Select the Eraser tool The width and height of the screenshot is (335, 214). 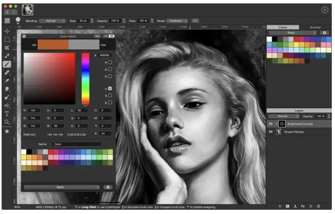click(7, 81)
